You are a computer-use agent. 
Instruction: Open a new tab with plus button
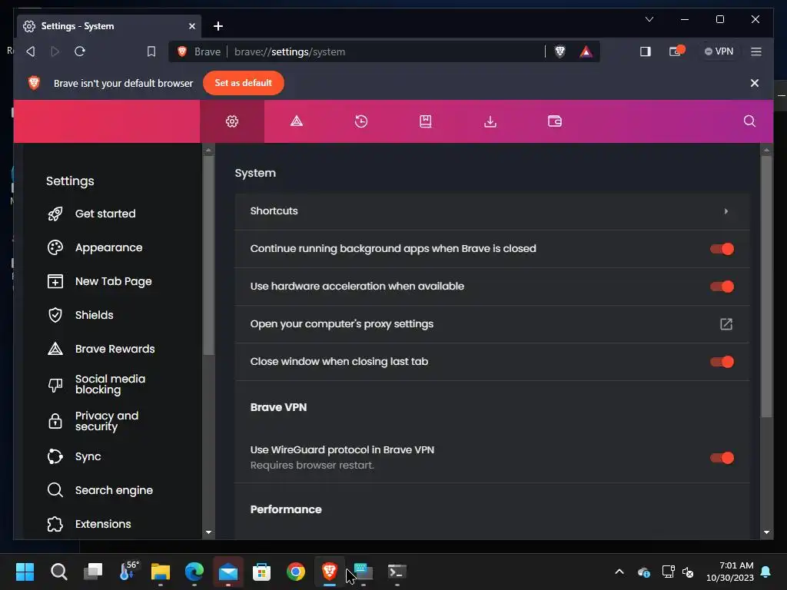(x=218, y=26)
